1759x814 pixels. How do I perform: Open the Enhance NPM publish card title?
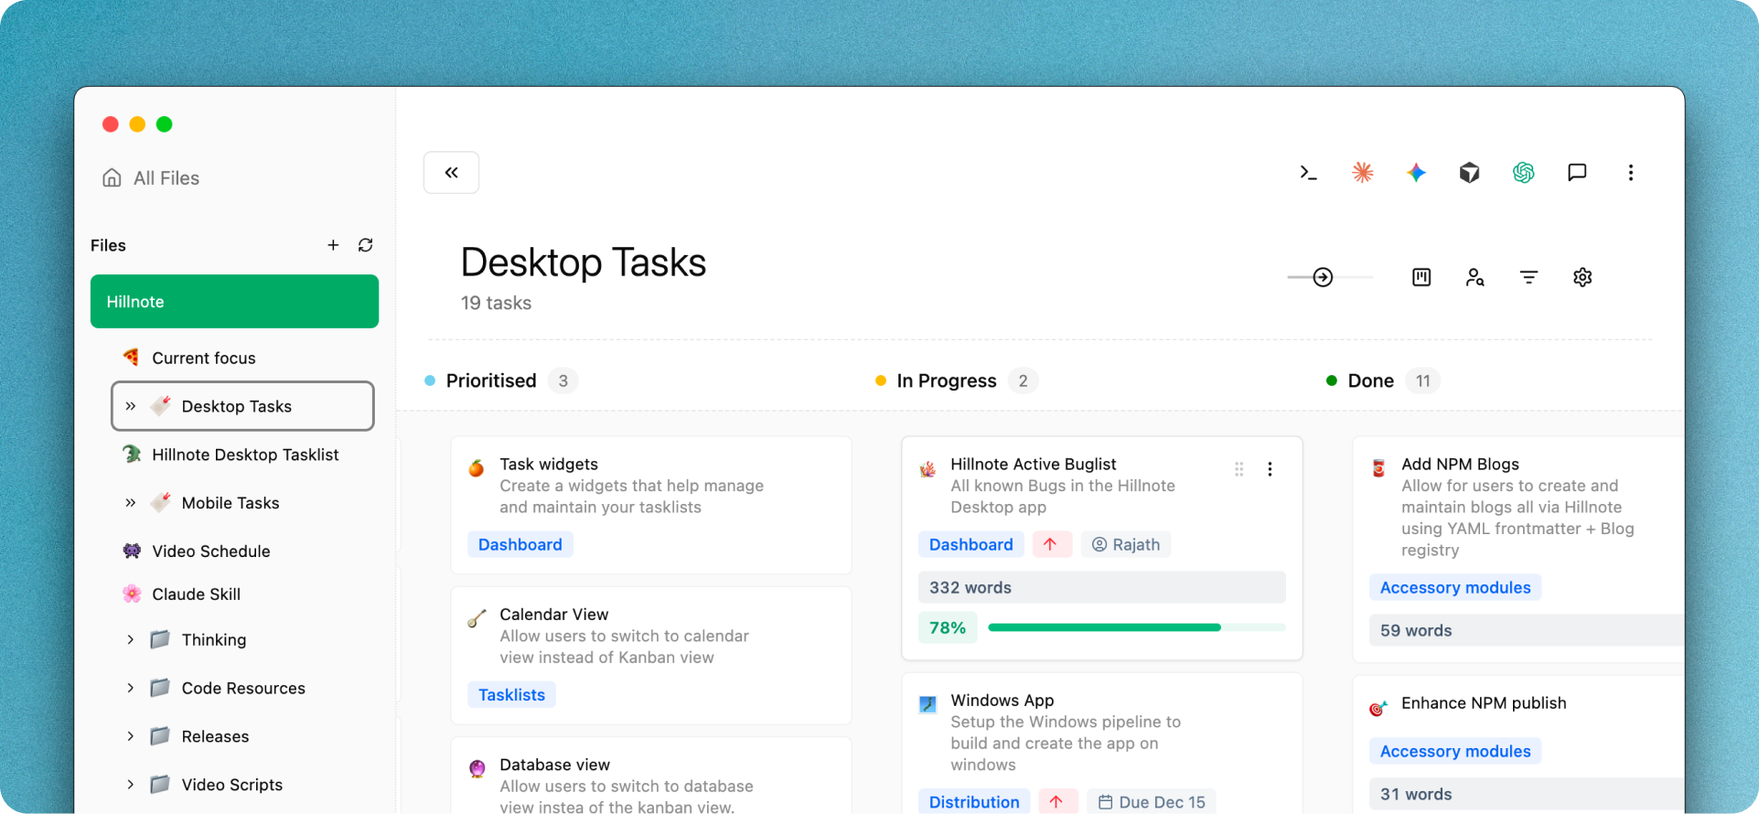pyautogui.click(x=1484, y=702)
